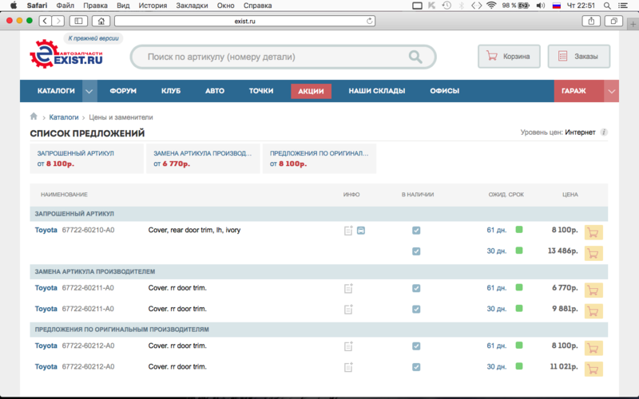
Task: Add the 13 486р. offer to cart
Action: point(593,253)
